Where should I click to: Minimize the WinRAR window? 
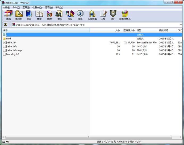tap(166, 2)
